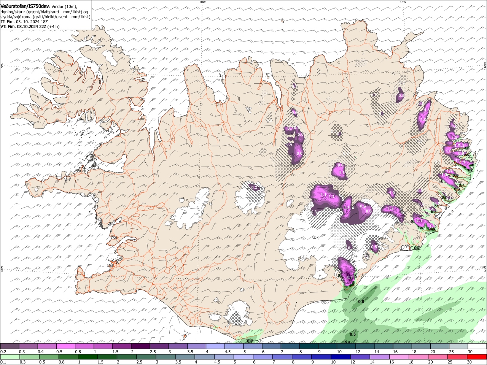Click the rain legend swatch between 0.8 and 1

[x=68, y=357]
